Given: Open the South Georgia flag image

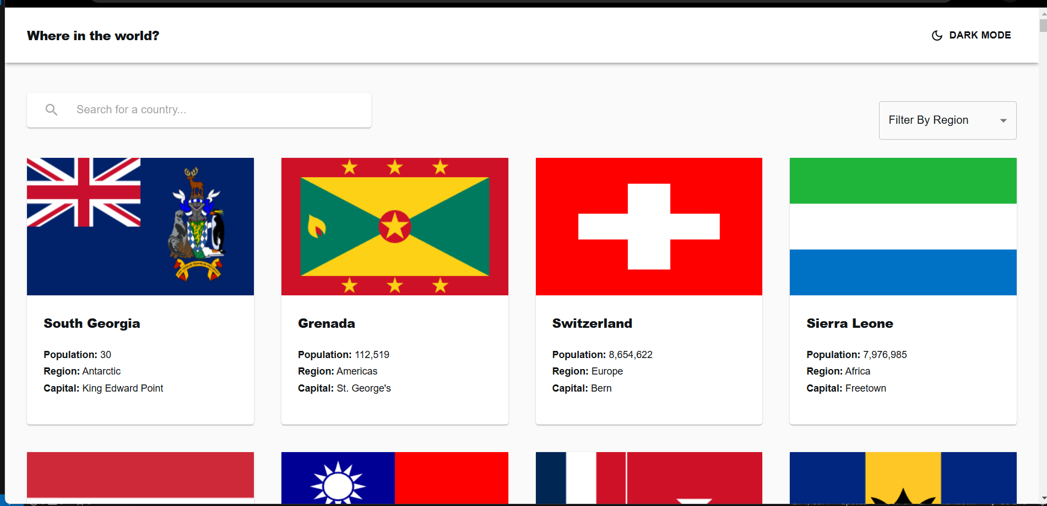Looking at the screenshot, I should coord(140,227).
